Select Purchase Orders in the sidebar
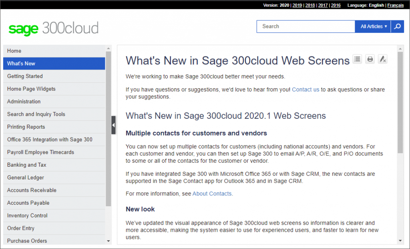Screen dimensions: 410x249 pyautogui.click(x=54, y=240)
